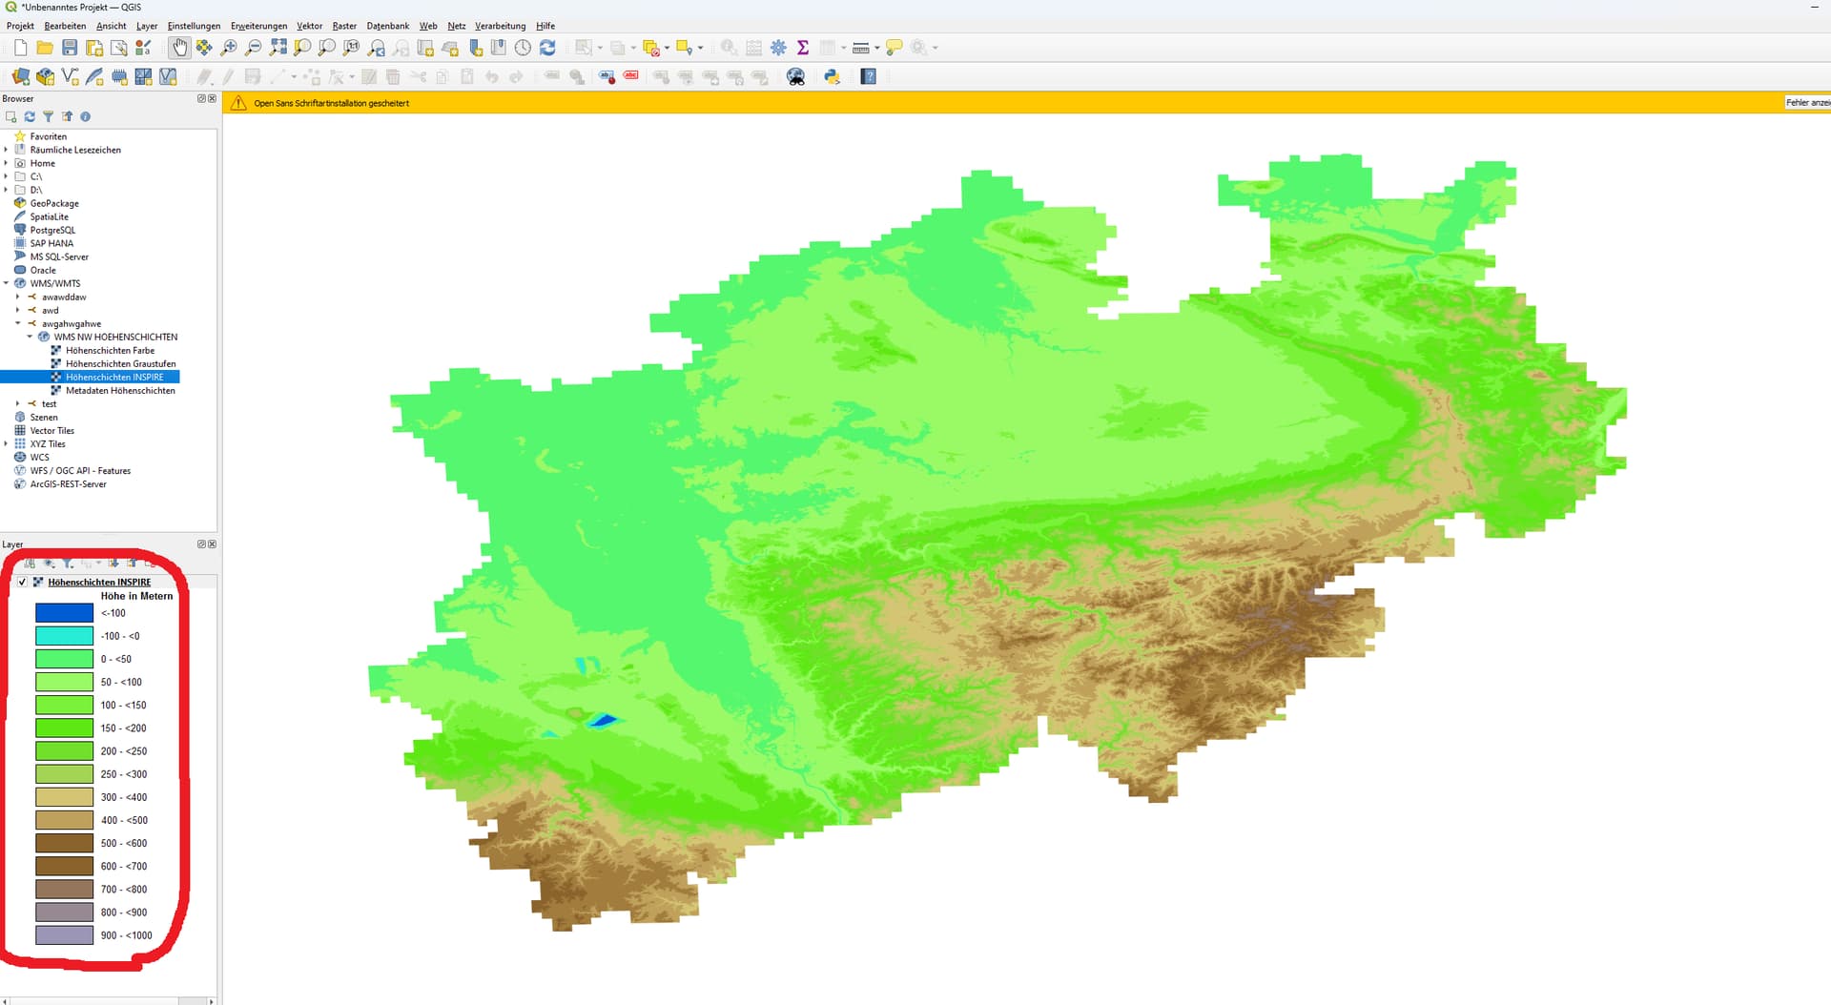Uncheck the Höhenschichten INSPIRE layer visibility

(x=22, y=582)
